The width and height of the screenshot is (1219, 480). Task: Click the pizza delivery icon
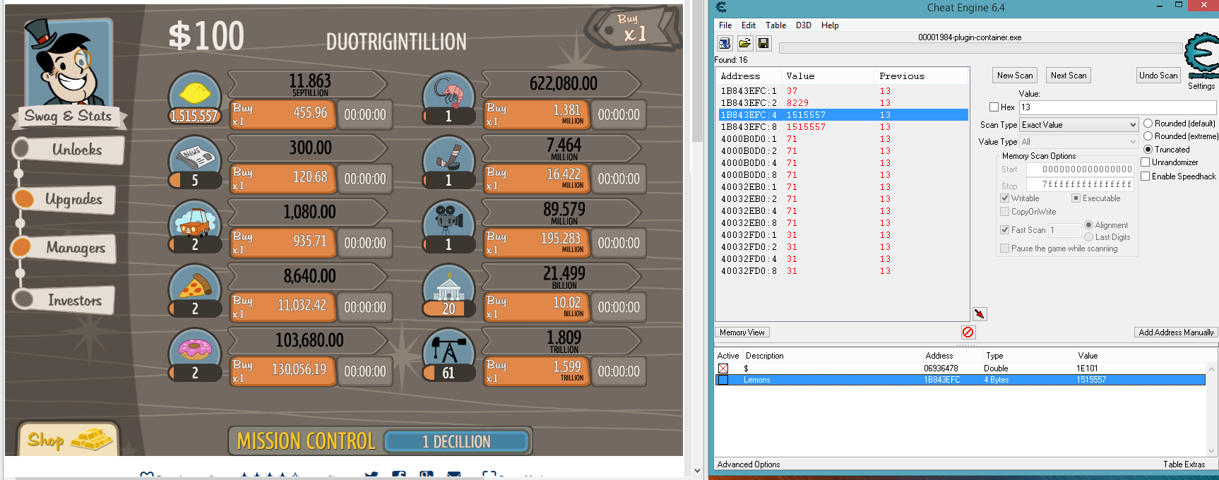click(x=195, y=286)
